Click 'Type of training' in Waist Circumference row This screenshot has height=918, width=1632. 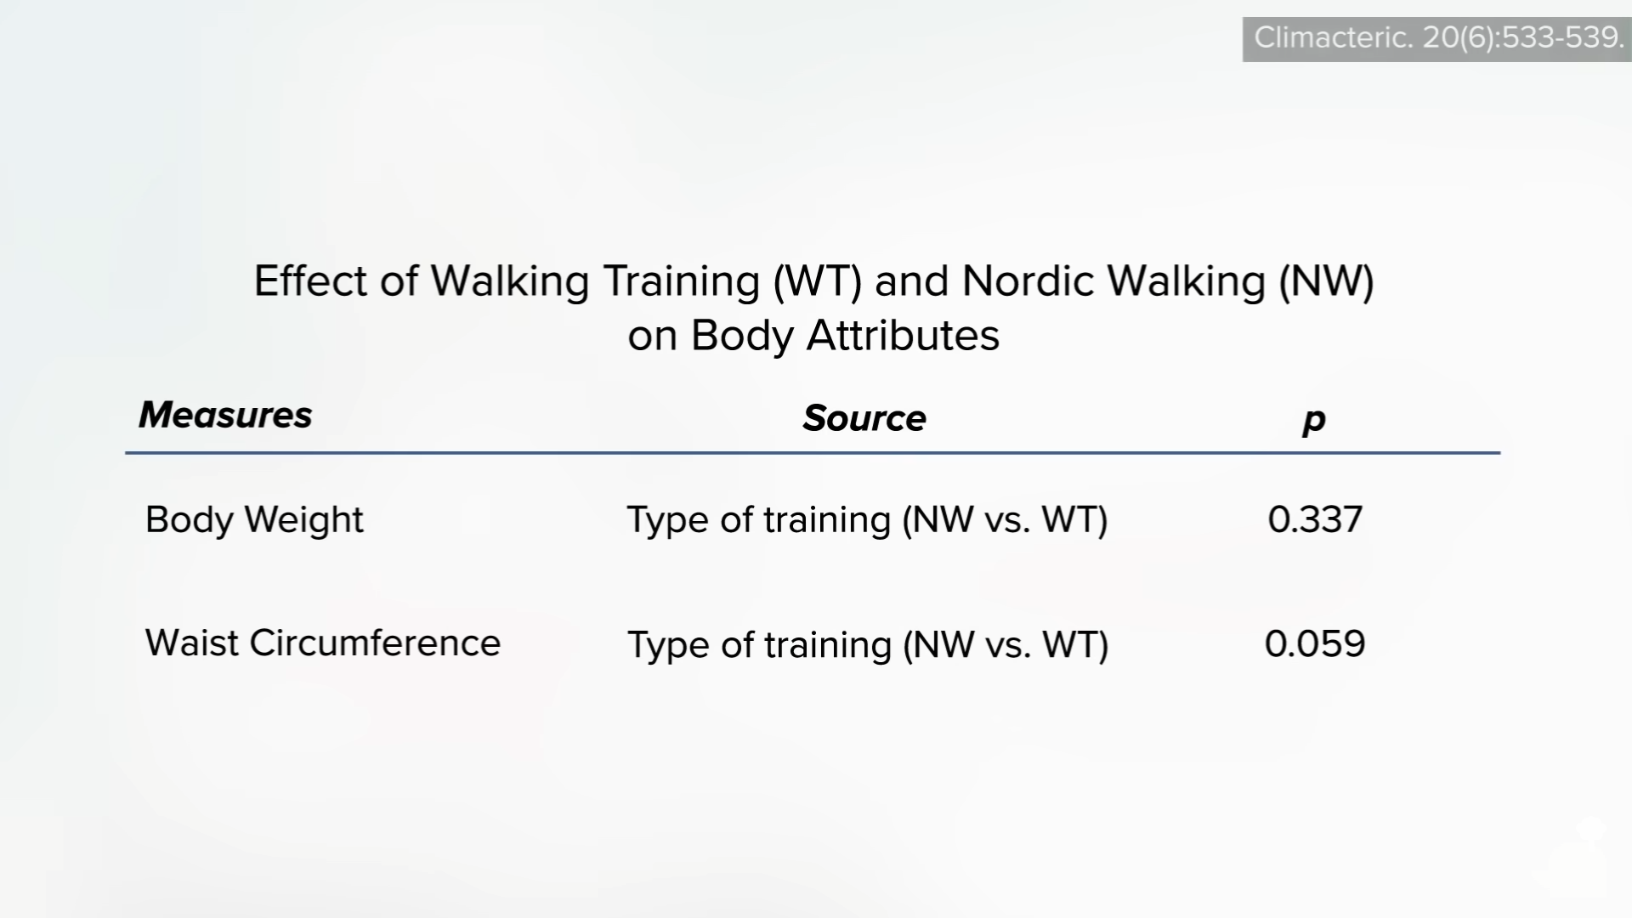[x=759, y=644]
